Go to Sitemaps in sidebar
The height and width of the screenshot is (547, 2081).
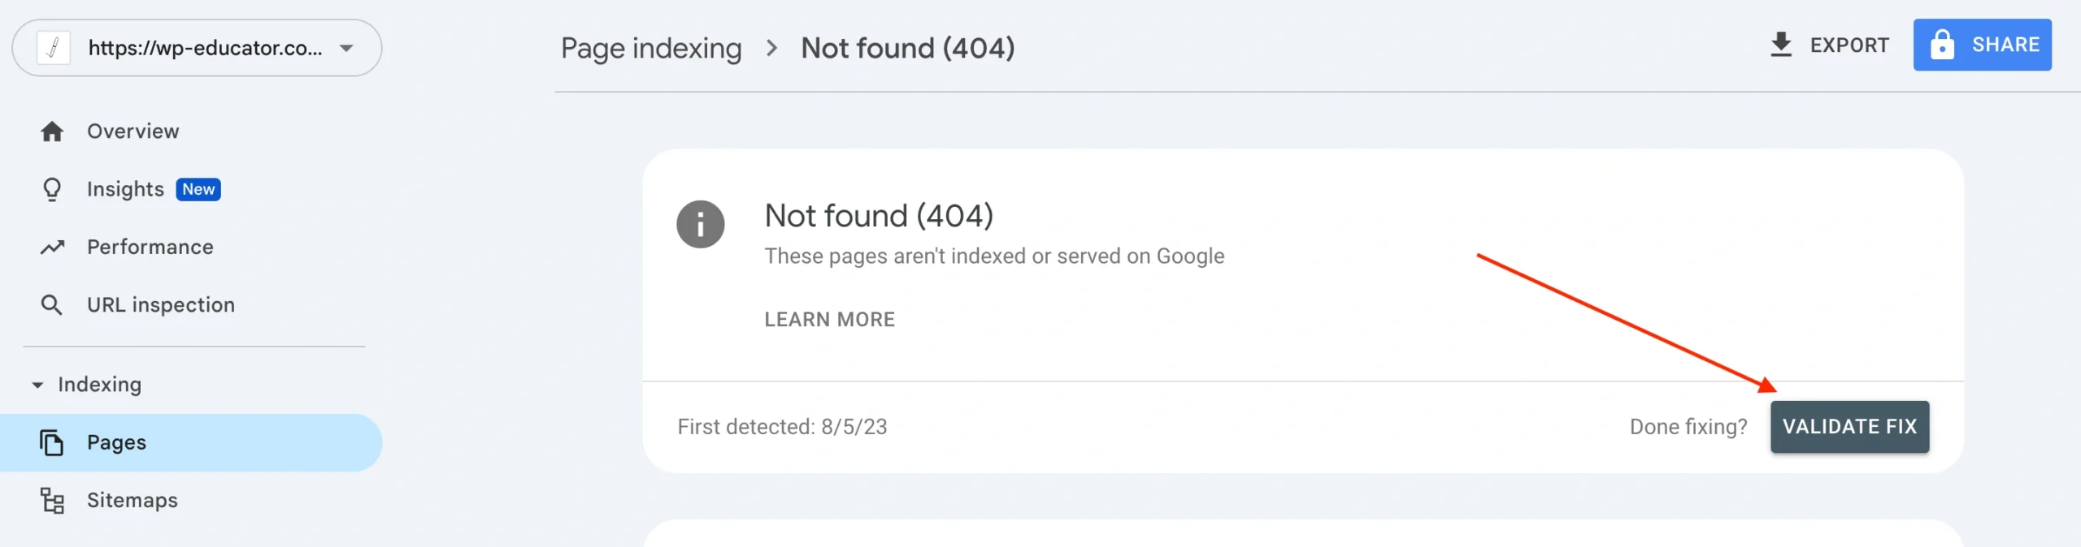[x=133, y=501]
